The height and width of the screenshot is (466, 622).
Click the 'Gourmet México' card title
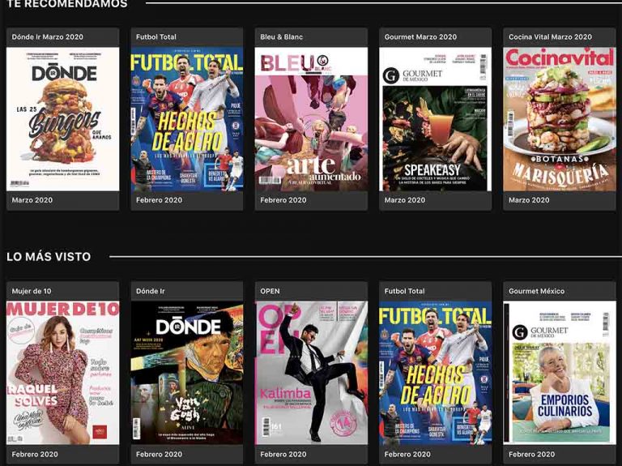click(536, 291)
